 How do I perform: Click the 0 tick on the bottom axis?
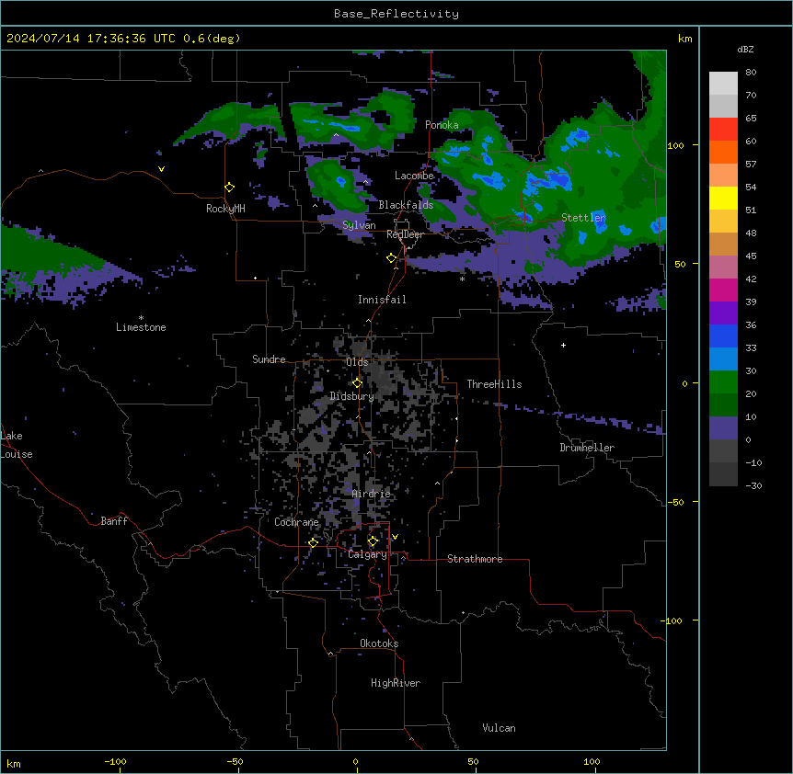click(x=355, y=761)
